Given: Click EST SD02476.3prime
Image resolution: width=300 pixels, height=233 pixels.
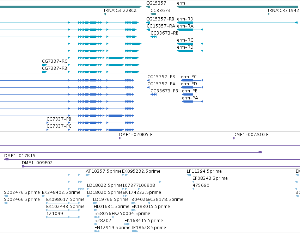Looking at the screenshot, I should 6,196.
